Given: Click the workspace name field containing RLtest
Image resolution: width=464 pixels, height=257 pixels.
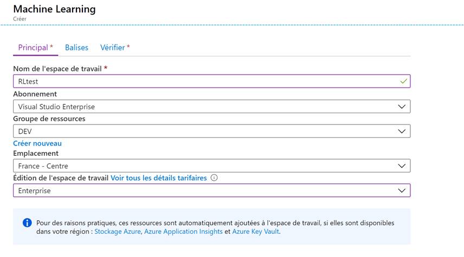Looking at the screenshot, I should [x=211, y=81].
